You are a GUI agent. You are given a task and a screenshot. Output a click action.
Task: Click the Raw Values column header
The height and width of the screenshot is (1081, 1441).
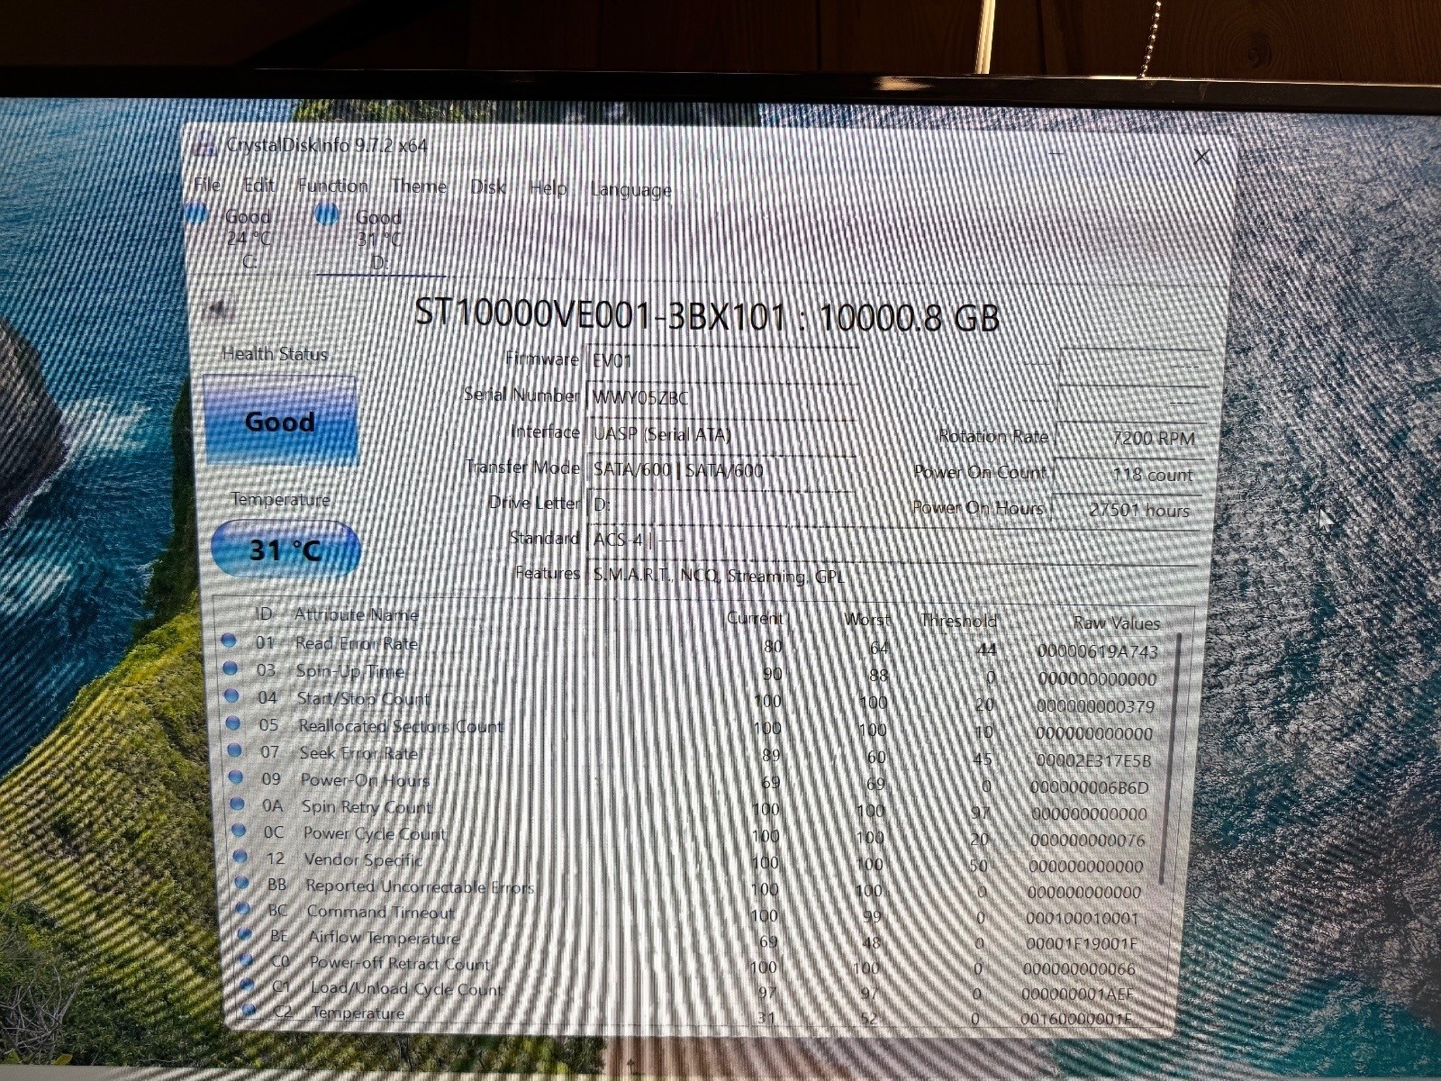pyautogui.click(x=1117, y=622)
